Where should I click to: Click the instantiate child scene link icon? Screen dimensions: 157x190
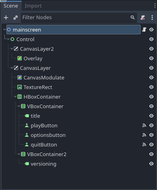point(16,18)
